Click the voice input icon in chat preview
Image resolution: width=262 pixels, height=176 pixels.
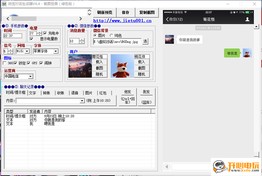click(166, 166)
